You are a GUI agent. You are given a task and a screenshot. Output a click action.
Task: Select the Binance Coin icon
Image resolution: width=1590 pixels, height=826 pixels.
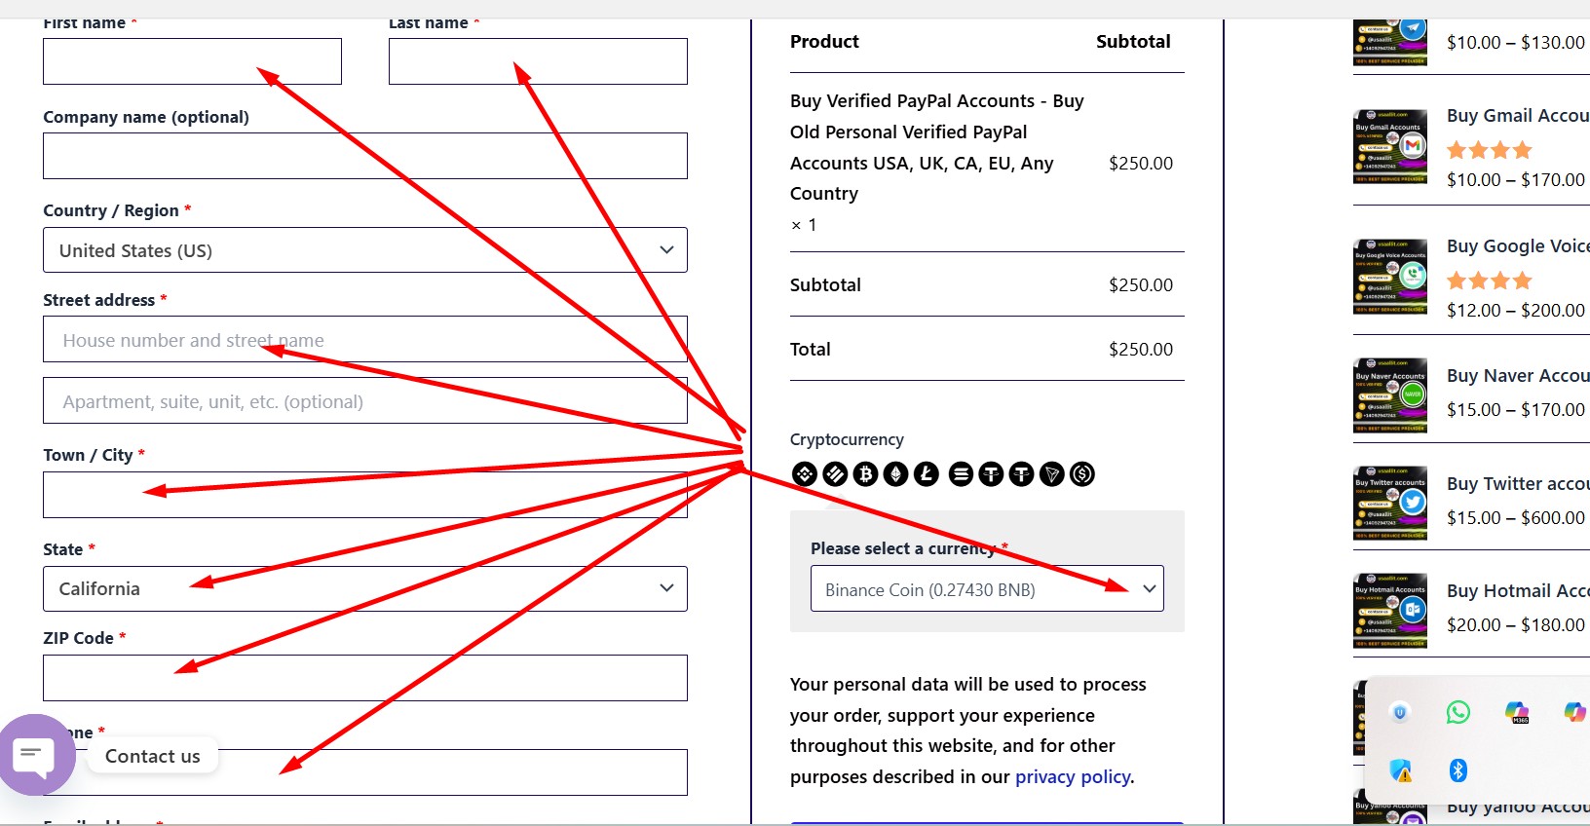(x=804, y=474)
